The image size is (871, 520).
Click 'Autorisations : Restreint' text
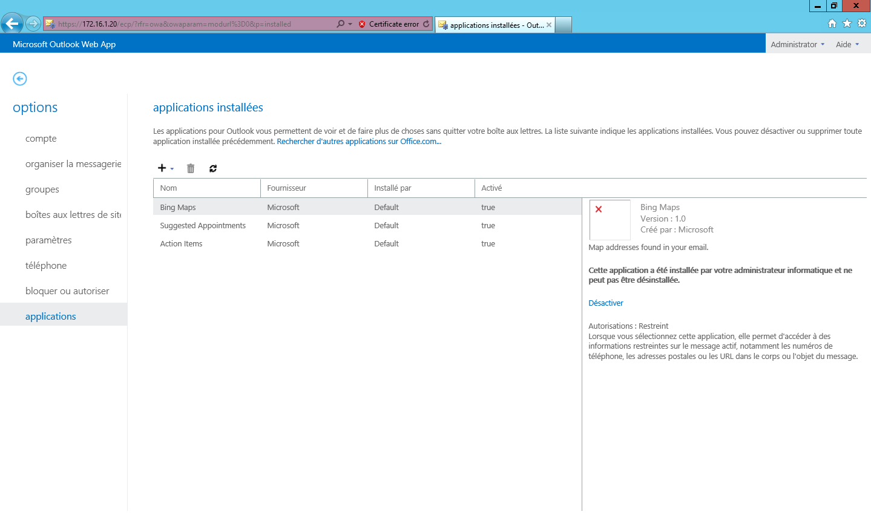click(628, 326)
